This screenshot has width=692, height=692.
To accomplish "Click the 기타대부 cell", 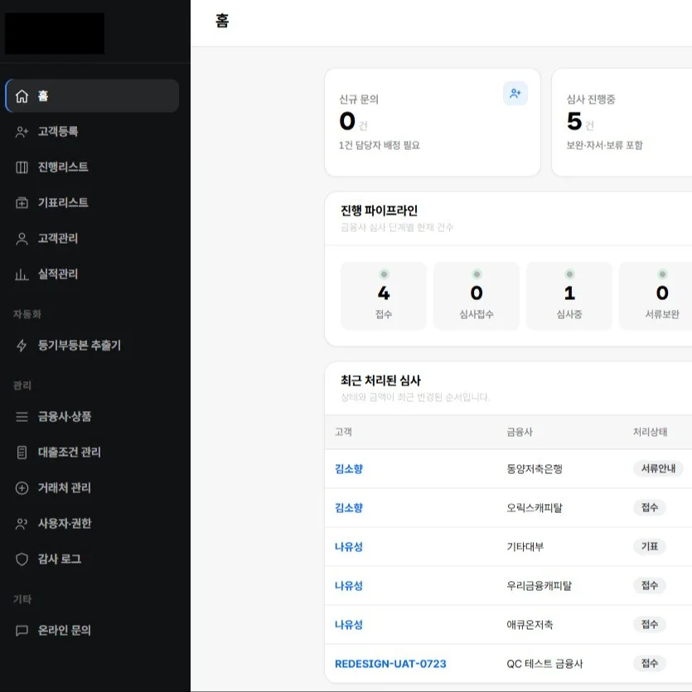I will pos(525,547).
